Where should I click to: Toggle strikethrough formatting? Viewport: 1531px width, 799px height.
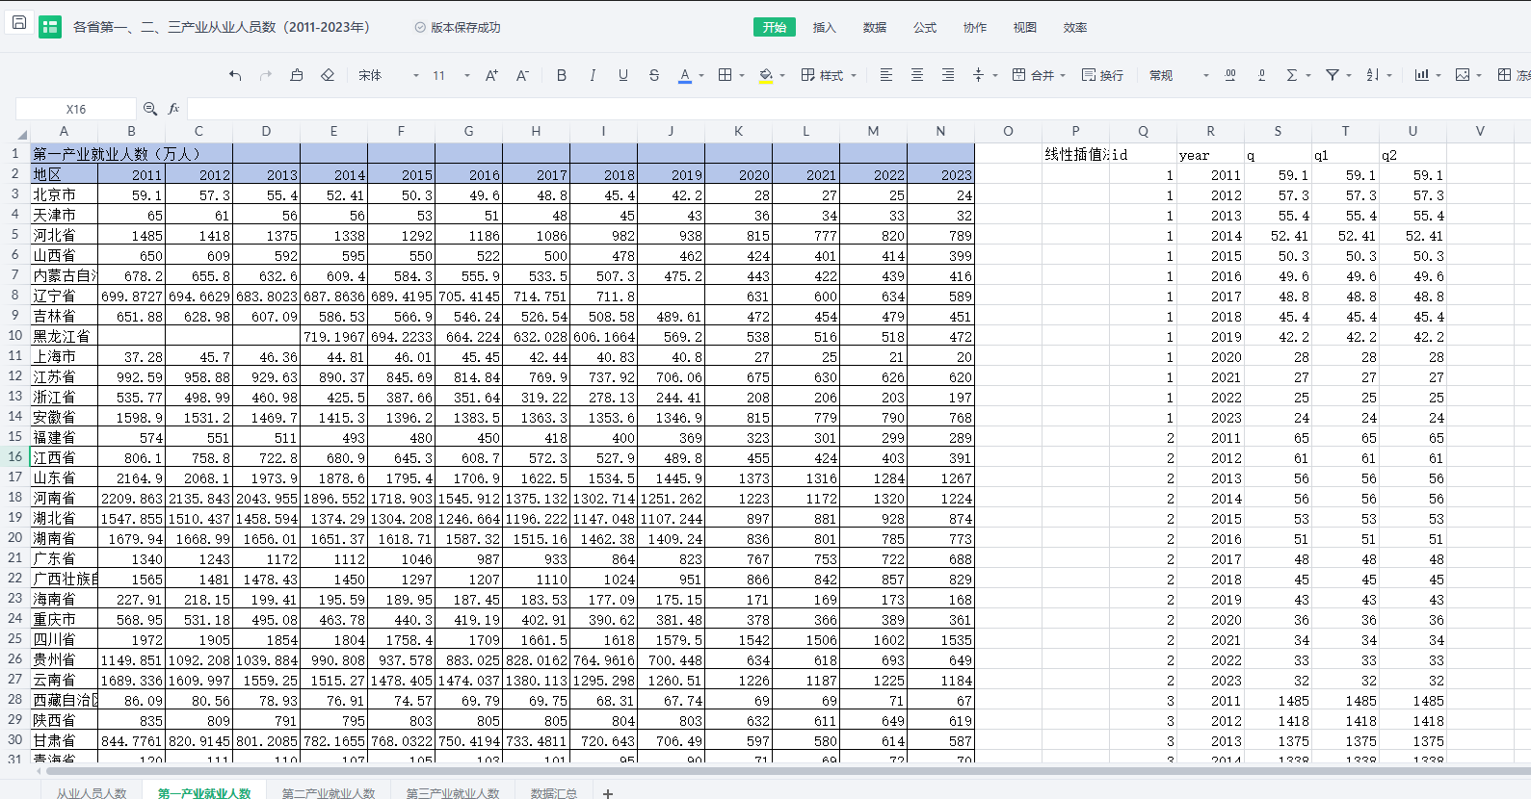[x=654, y=75]
